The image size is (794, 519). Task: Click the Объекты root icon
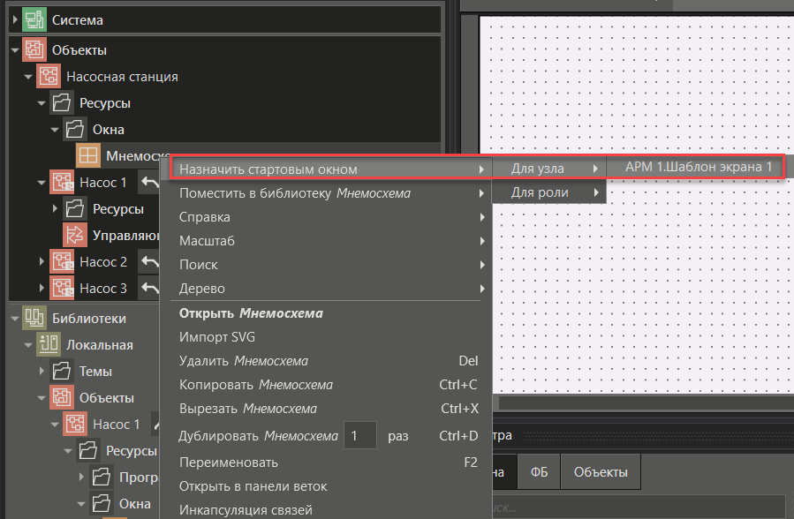click(x=34, y=50)
